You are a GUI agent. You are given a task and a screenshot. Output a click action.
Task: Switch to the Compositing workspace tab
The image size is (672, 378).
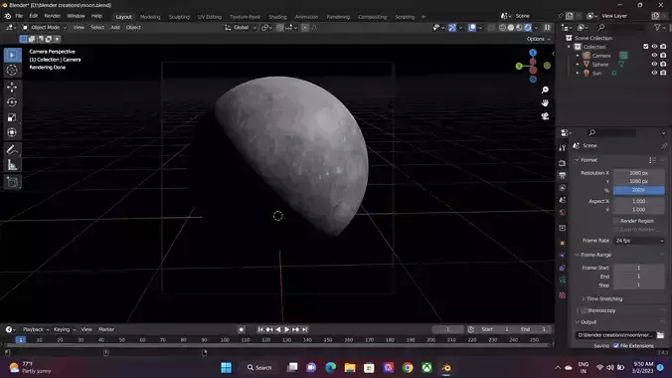pyautogui.click(x=373, y=17)
